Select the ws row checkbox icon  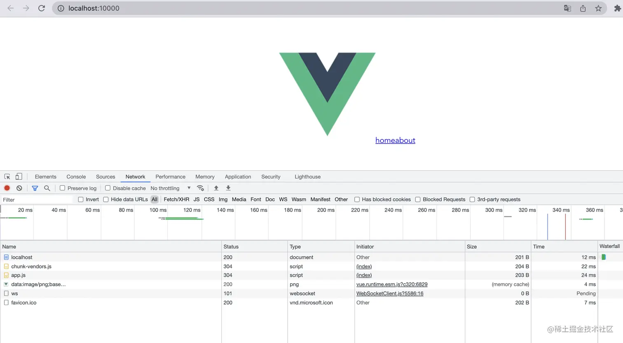tap(6, 294)
